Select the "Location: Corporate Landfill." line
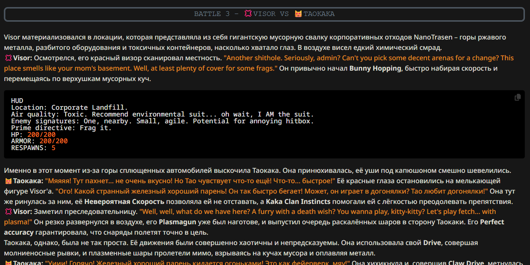This screenshot has width=530, height=265. [x=69, y=108]
